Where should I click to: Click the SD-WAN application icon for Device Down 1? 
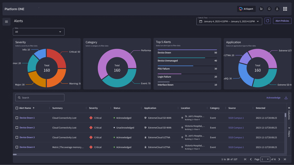tap(145, 118)
